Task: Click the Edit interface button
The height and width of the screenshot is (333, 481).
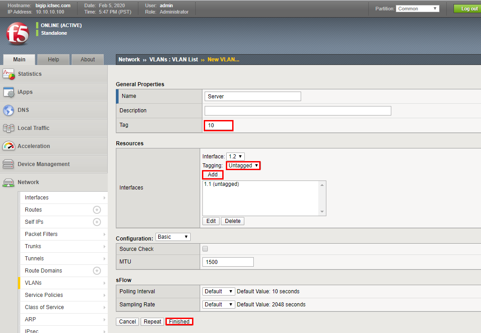Action: 211,221
